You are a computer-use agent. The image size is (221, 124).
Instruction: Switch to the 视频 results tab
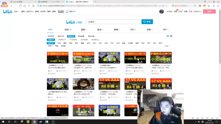68,29
